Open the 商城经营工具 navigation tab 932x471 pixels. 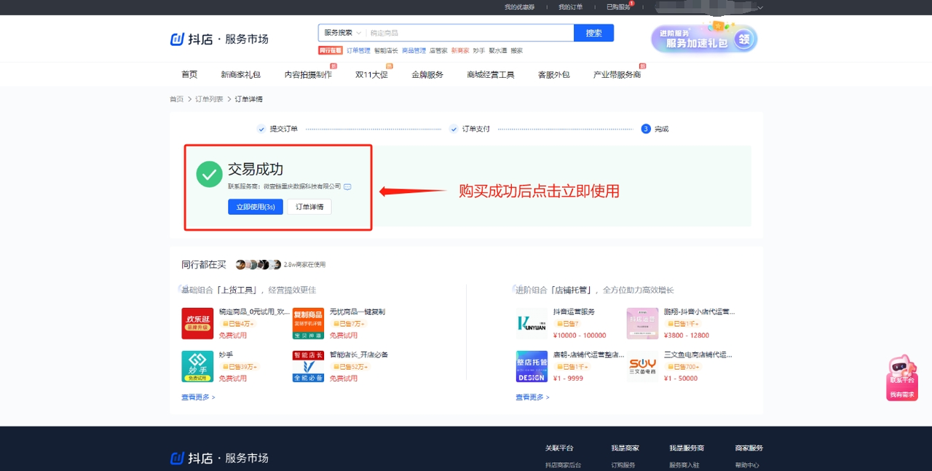[x=491, y=74]
